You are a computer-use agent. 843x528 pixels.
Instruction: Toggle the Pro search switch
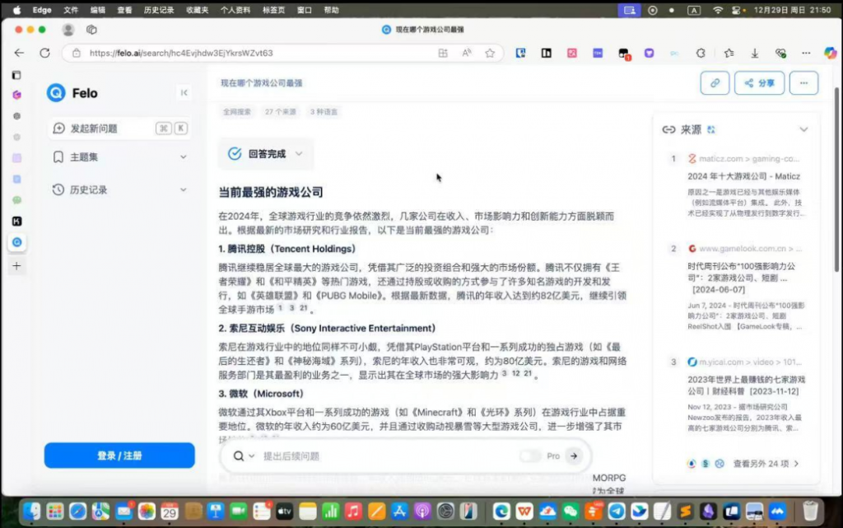(530, 456)
